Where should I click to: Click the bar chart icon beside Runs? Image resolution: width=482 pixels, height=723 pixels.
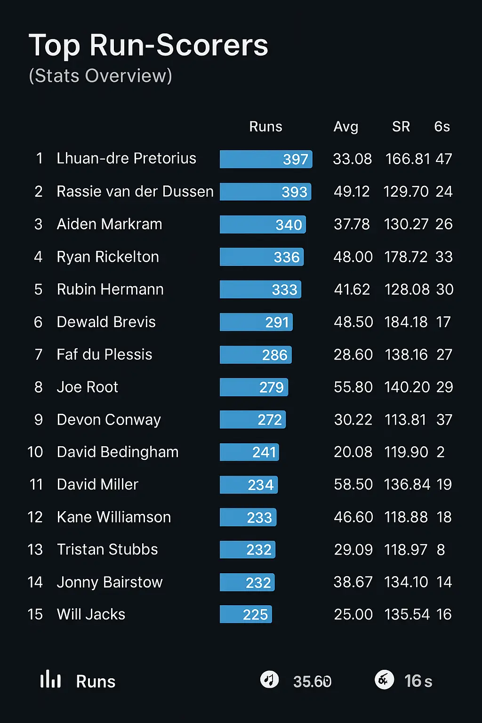[50, 680]
